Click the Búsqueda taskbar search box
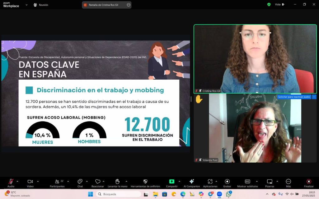Image resolution: width=319 pixels, height=199 pixels. 118,194
